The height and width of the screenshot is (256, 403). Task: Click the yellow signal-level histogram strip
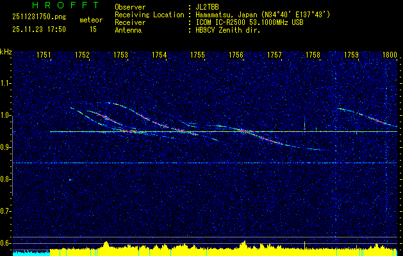[224, 250]
